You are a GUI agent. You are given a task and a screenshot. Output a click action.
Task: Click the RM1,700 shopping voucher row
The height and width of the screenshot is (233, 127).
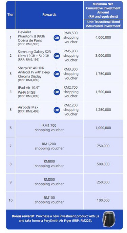64,128
